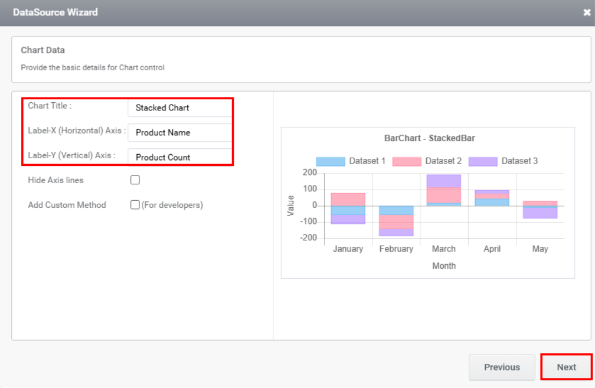This screenshot has height=388, width=595.
Task: Click the Dataset 1 legend label text
Action: (x=367, y=161)
